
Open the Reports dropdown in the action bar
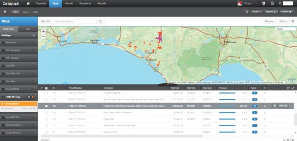pyautogui.click(x=271, y=12)
